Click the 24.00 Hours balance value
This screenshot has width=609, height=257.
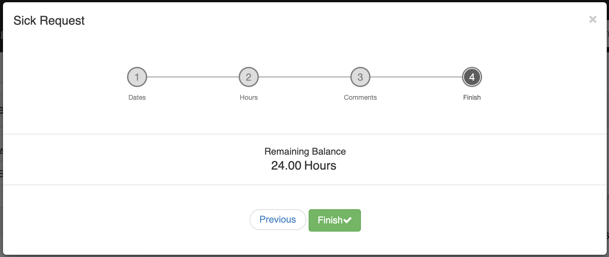304,165
